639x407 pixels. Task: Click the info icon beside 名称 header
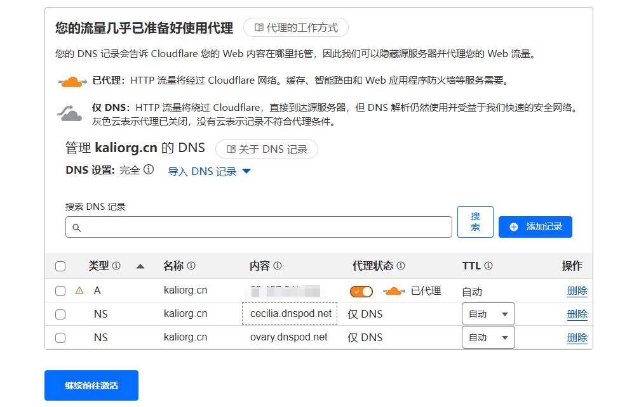pos(191,266)
